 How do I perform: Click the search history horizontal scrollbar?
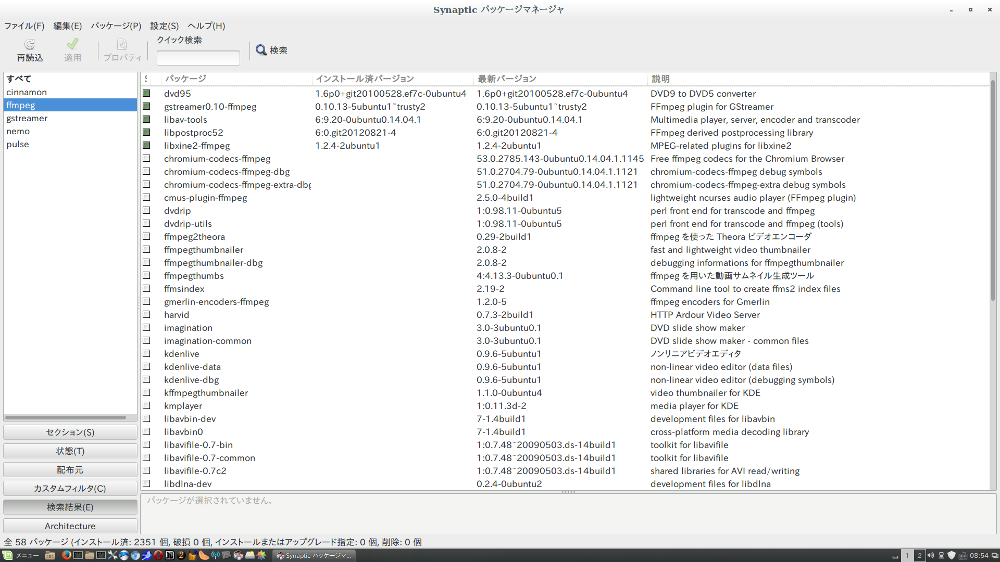[x=66, y=417]
